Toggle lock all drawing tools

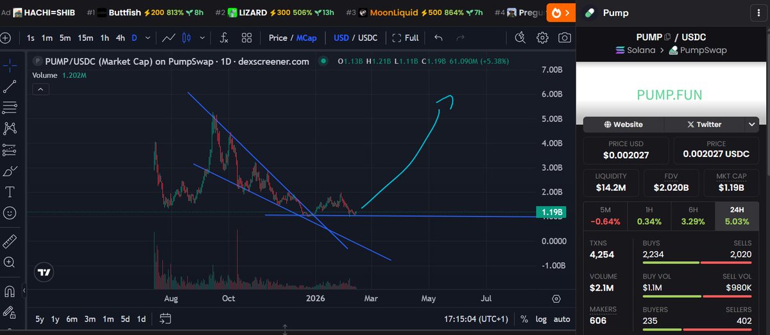click(10, 312)
